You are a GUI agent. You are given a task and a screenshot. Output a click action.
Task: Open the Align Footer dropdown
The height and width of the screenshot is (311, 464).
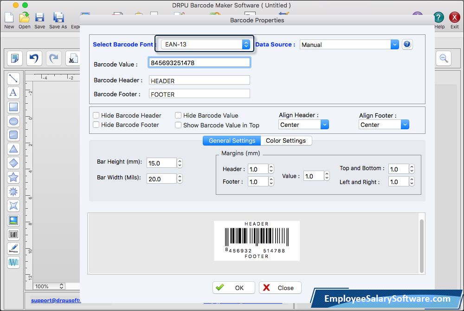[384, 125]
